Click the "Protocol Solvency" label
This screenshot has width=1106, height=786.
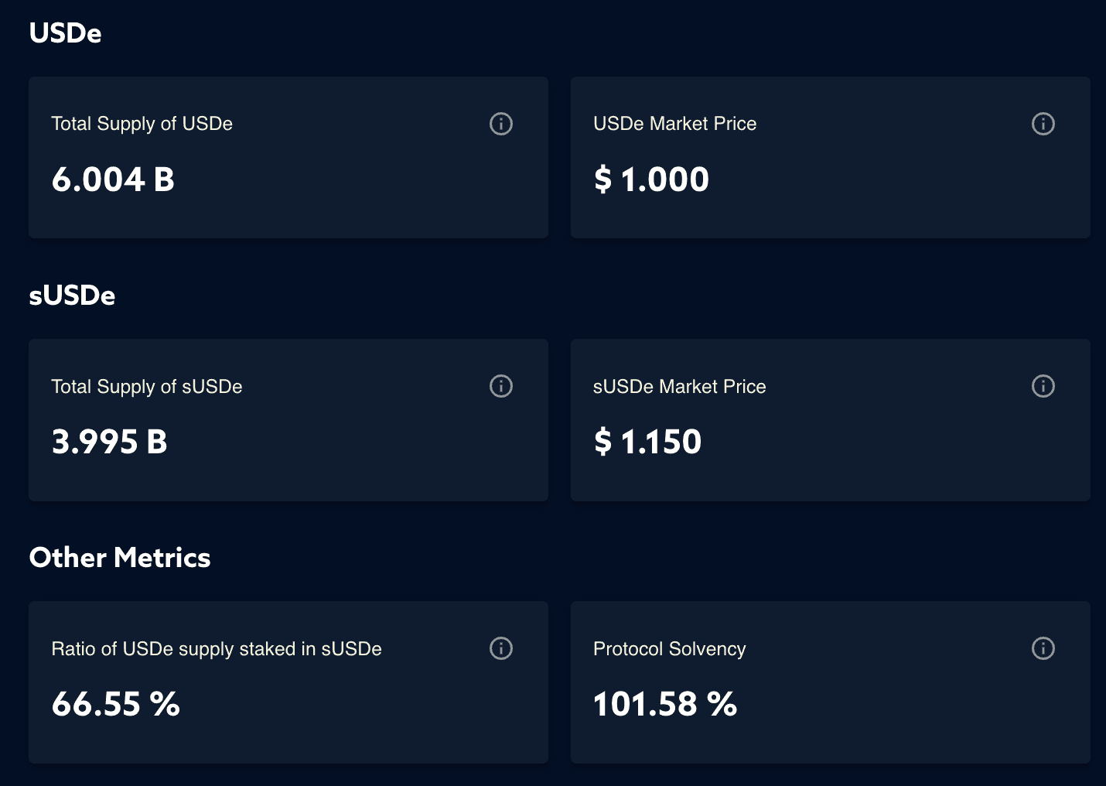coord(669,649)
